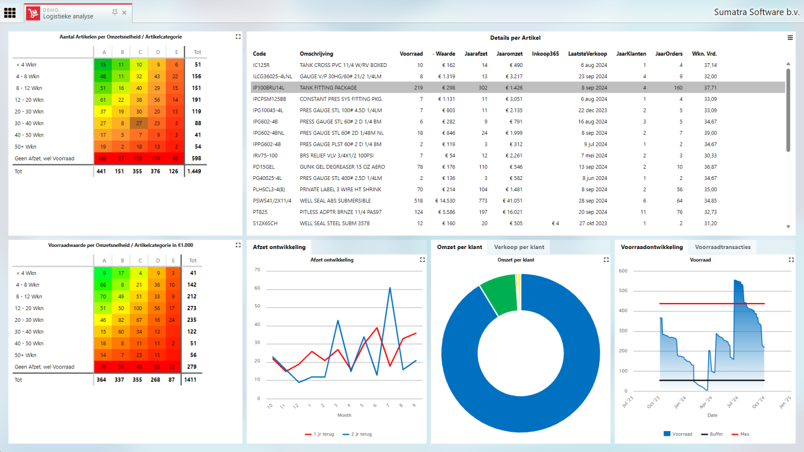Screen dimensions: 804x452
Task: Expand the Omzet per klant chart fullscreen
Action: (606, 260)
